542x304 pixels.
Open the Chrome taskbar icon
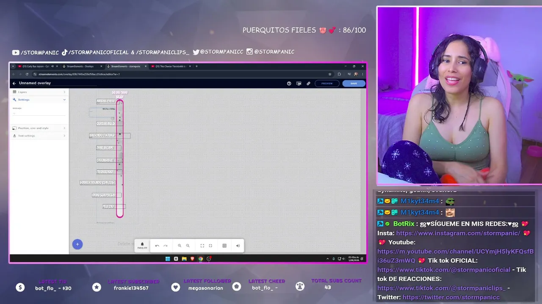click(201, 259)
